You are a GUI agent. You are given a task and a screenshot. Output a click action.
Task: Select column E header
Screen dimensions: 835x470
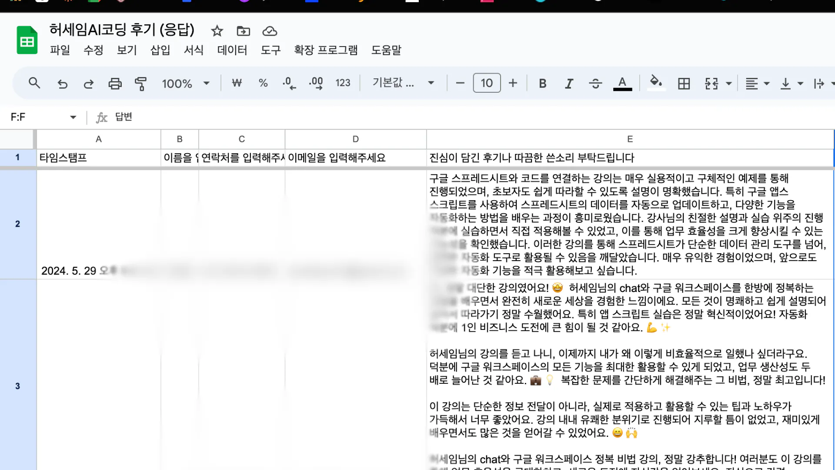click(630, 139)
